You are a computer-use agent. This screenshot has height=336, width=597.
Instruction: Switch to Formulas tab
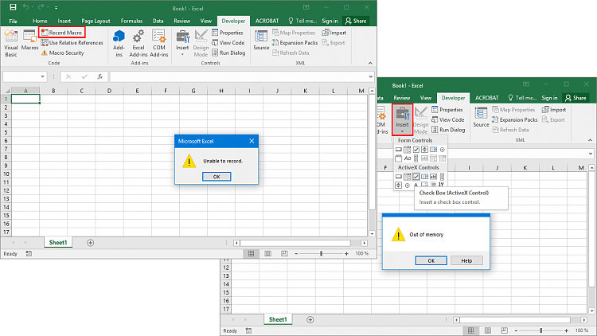(131, 21)
